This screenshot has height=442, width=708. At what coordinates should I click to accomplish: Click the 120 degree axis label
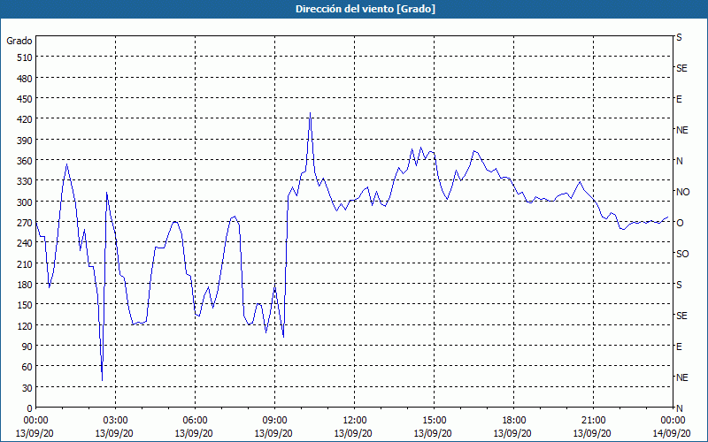(25, 326)
